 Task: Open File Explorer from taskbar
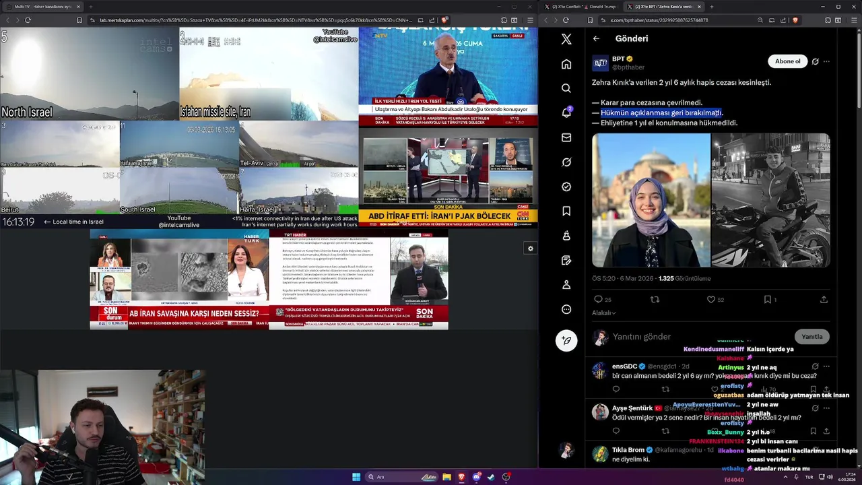click(446, 477)
